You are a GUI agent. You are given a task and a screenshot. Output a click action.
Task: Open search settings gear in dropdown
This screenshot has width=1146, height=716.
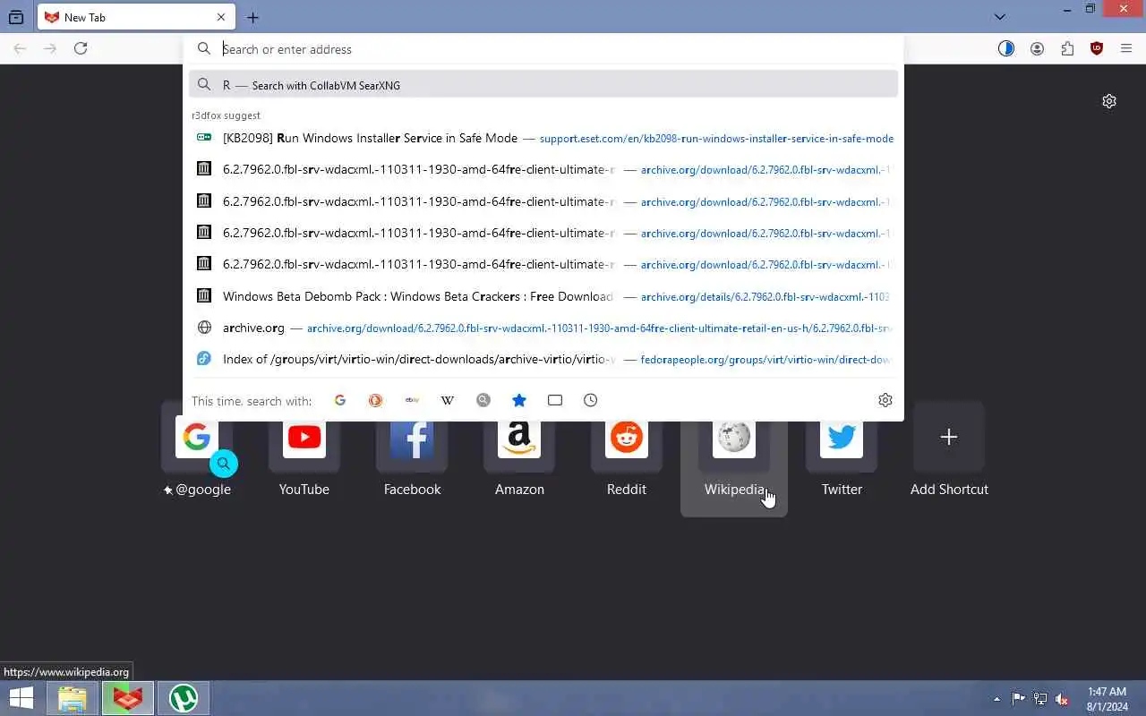tap(885, 400)
